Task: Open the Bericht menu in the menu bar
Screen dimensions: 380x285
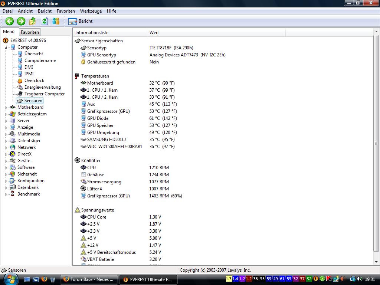Action: coord(45,11)
